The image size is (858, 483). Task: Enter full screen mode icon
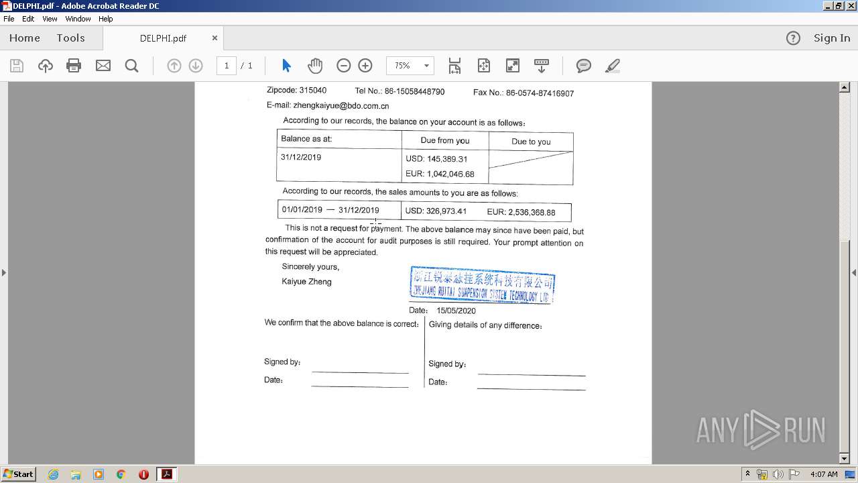point(512,66)
